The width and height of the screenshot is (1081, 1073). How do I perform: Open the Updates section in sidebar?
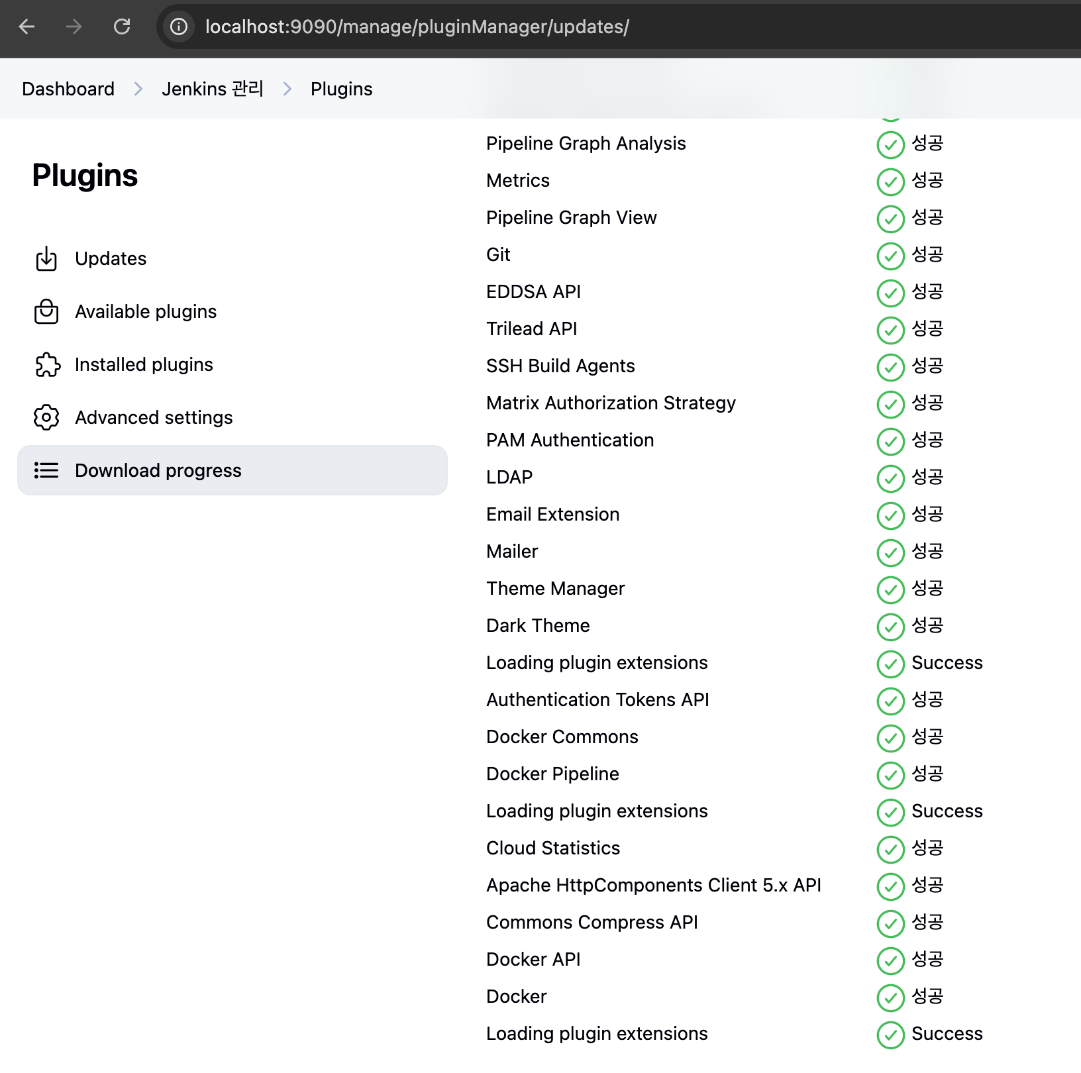click(x=232, y=258)
